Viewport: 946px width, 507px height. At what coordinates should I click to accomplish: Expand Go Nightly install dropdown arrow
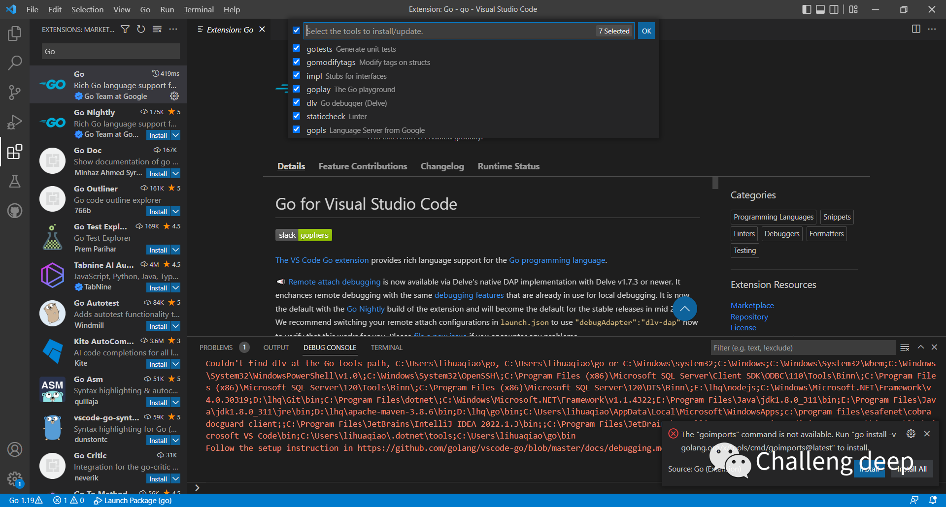point(176,135)
